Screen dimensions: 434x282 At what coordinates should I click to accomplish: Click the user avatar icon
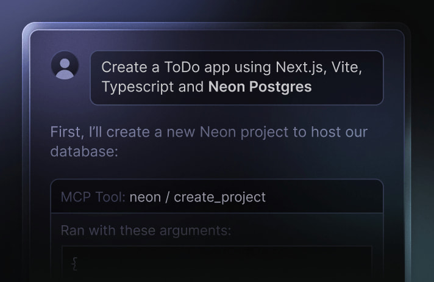(65, 65)
